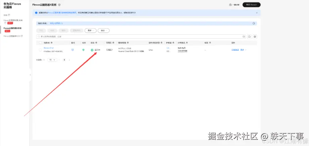This screenshot has height=146, width=309.
Task: Click the sort icon on IP地址 column
Action: [173, 43]
